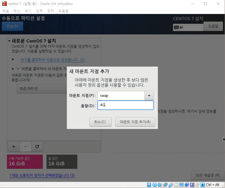Click the Ctrl + Alt host key label

pyautogui.click(x=213, y=185)
